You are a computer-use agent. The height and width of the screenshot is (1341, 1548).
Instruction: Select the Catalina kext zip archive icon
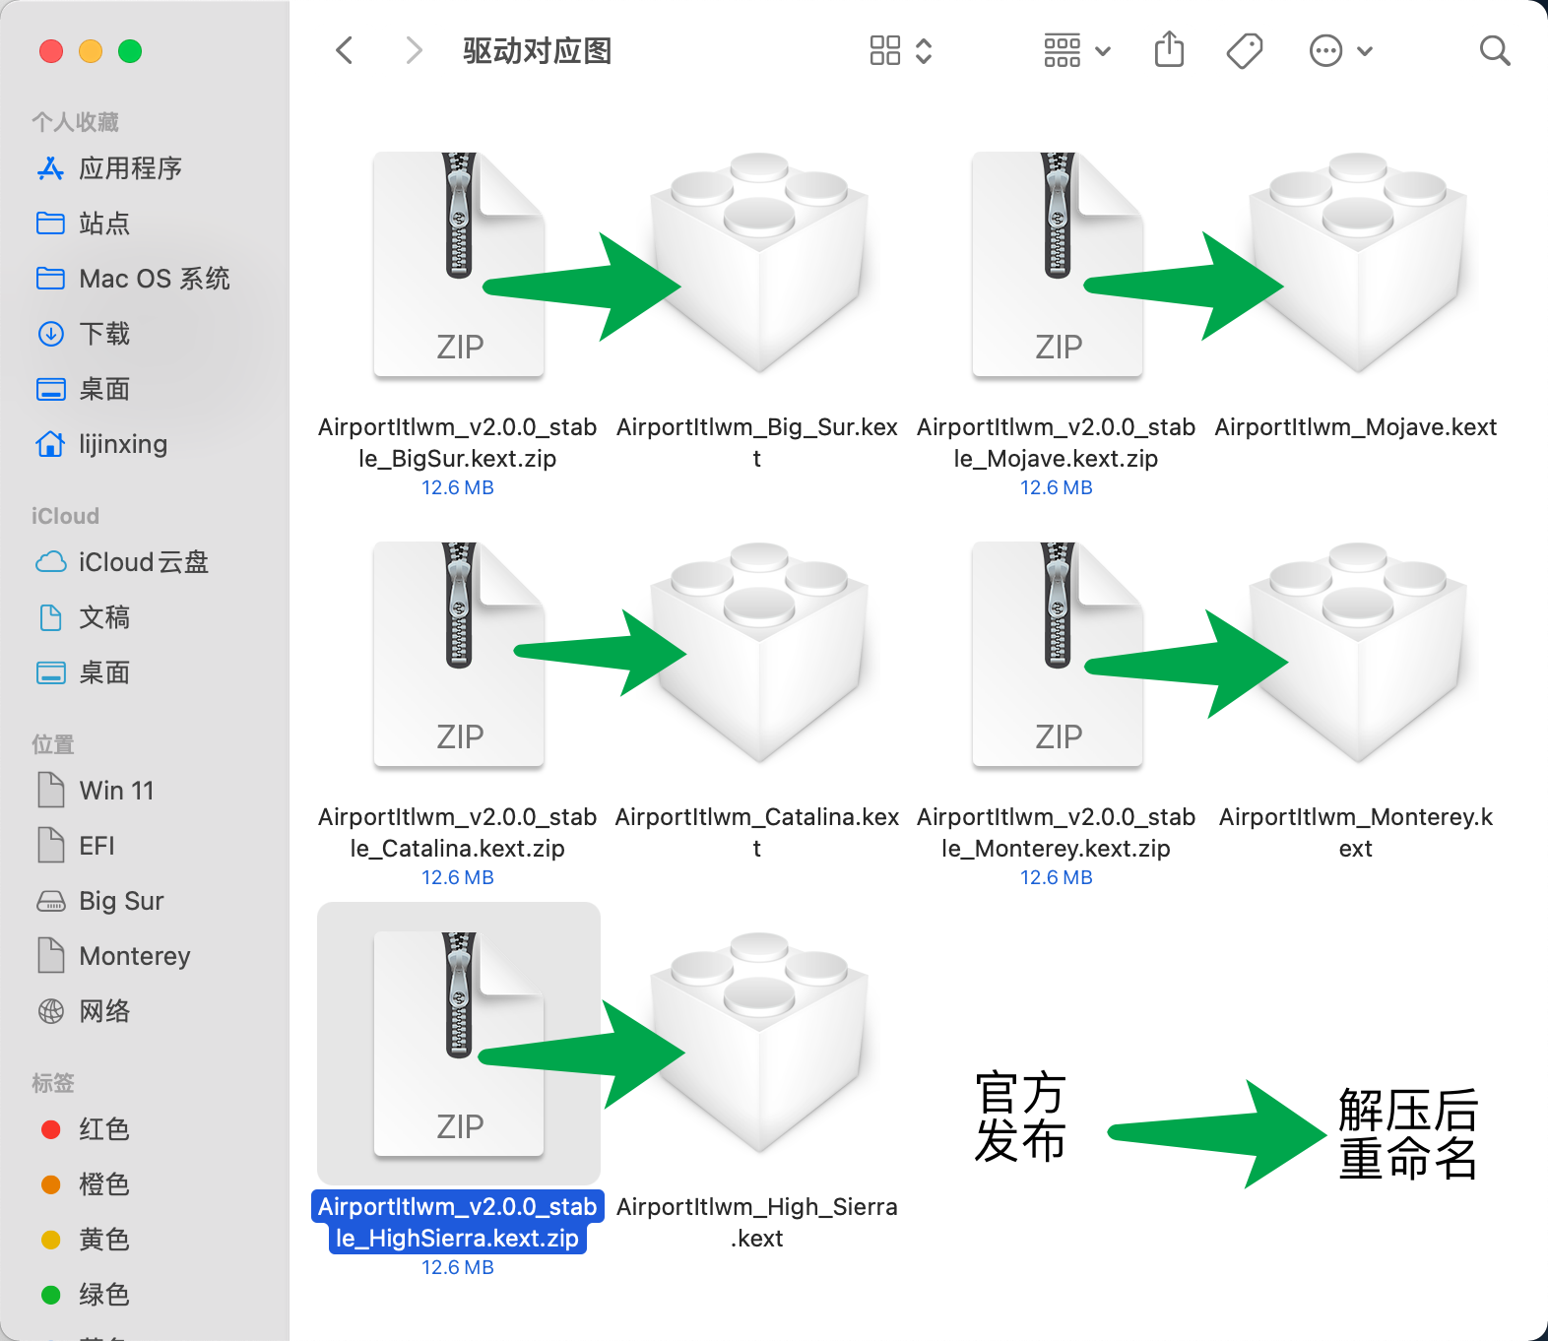pos(459,654)
